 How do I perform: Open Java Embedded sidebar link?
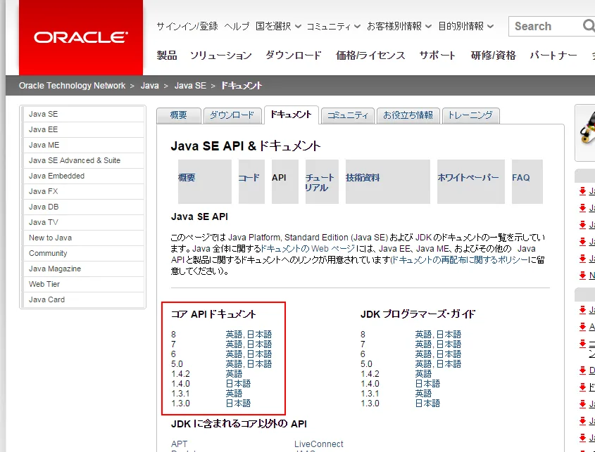[x=83, y=176]
